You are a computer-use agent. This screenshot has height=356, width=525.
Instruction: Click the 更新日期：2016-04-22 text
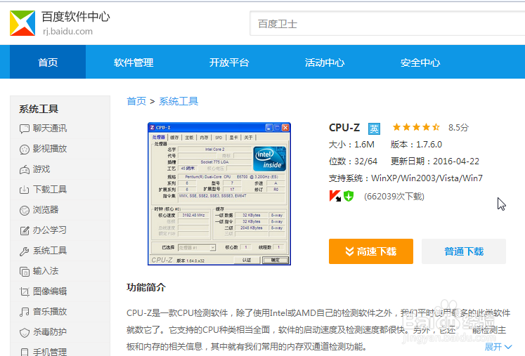pos(434,161)
